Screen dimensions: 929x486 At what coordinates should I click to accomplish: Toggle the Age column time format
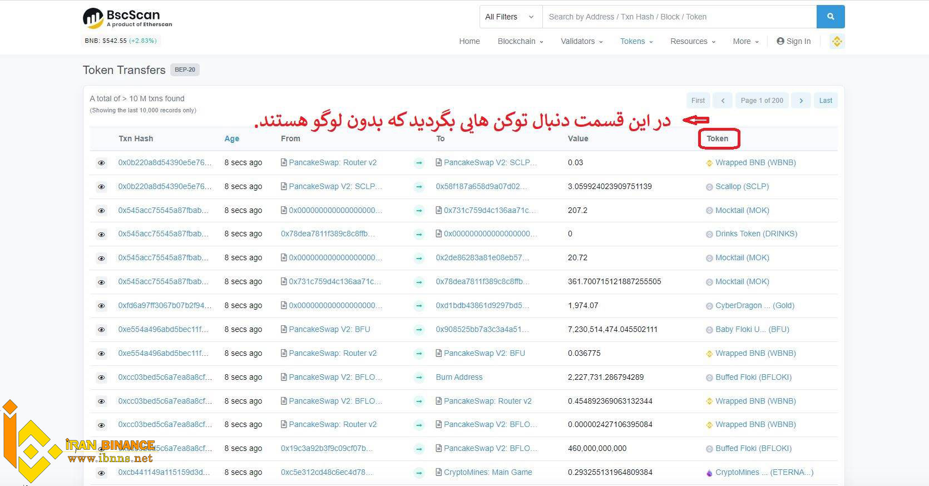pos(232,138)
